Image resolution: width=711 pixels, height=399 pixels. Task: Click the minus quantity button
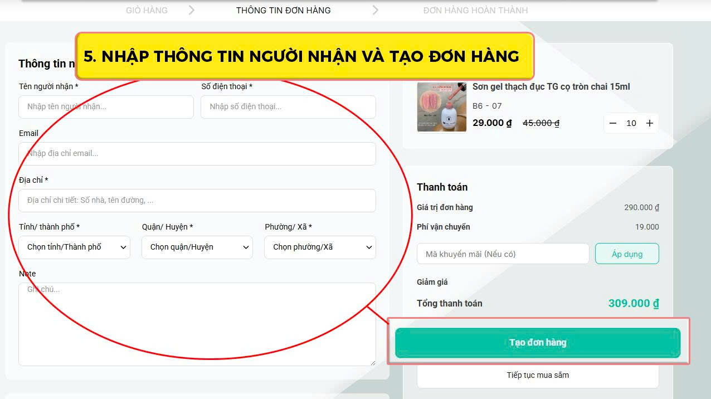613,123
